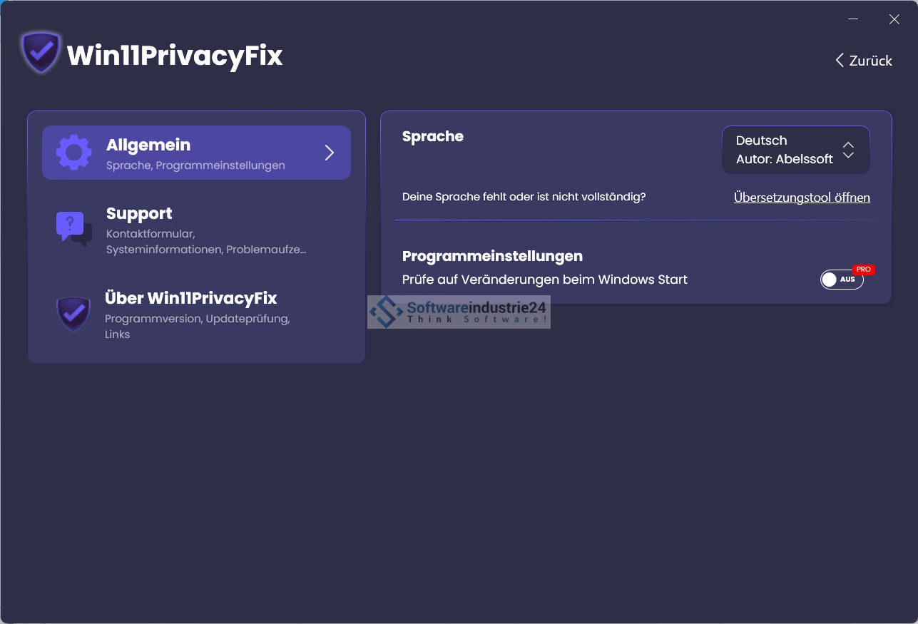Open the Support settings section

[196, 230]
